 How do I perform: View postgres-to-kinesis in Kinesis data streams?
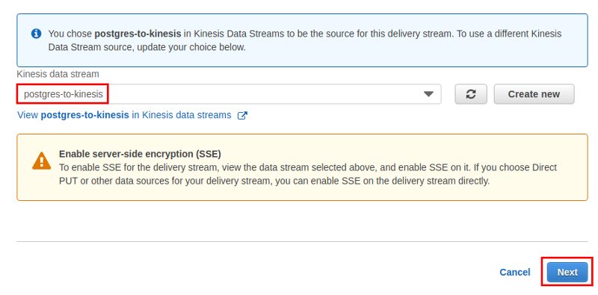124,115
